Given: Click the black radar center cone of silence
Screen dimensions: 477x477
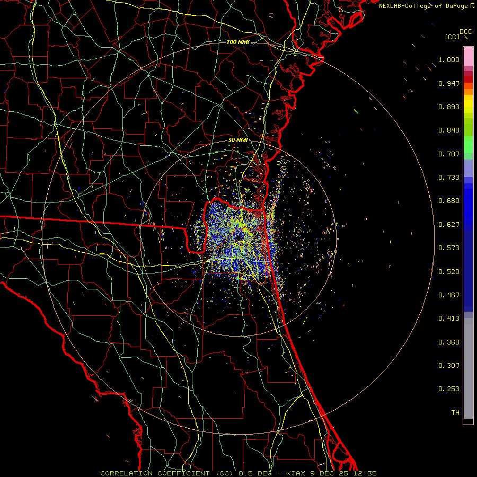Looking at the screenshot, I should (x=239, y=237).
